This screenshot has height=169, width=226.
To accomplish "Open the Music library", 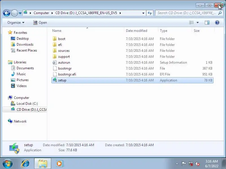I will (21, 74).
